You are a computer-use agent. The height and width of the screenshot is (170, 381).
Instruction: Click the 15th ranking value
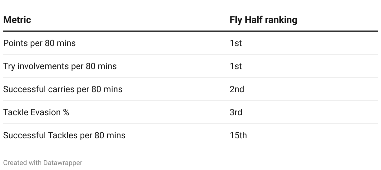coord(238,135)
